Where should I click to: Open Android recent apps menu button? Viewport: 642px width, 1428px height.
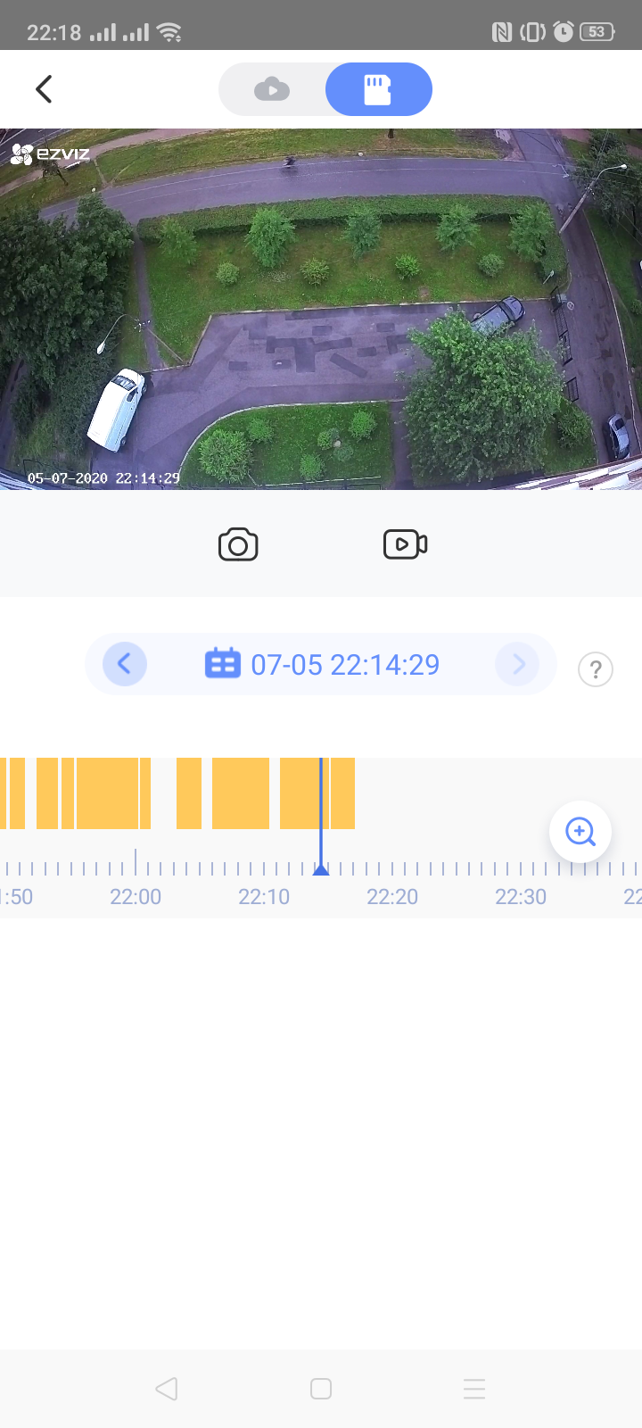coord(473,1389)
